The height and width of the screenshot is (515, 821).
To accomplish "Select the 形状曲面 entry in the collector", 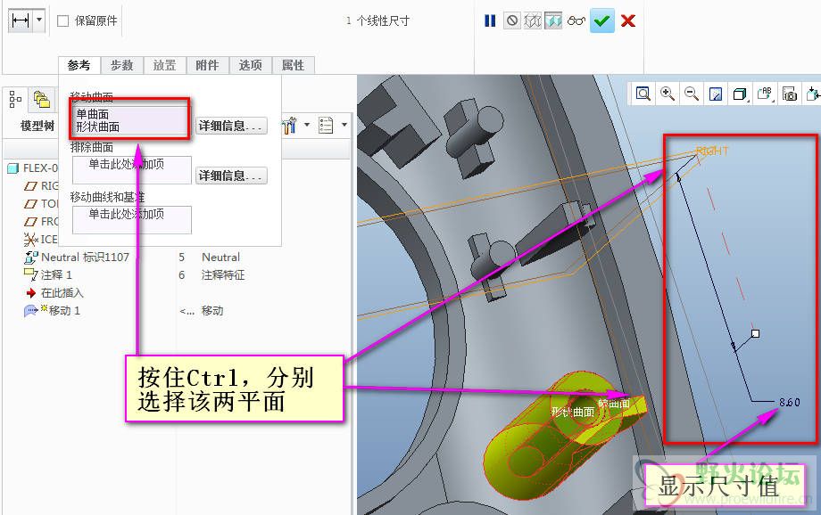I will (98, 127).
